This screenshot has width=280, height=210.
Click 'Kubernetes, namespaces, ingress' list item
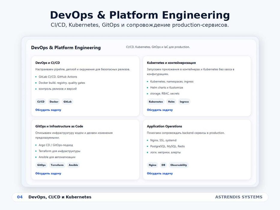[x=172, y=82]
